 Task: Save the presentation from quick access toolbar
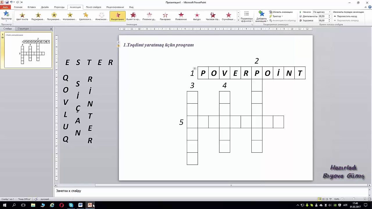7,2
